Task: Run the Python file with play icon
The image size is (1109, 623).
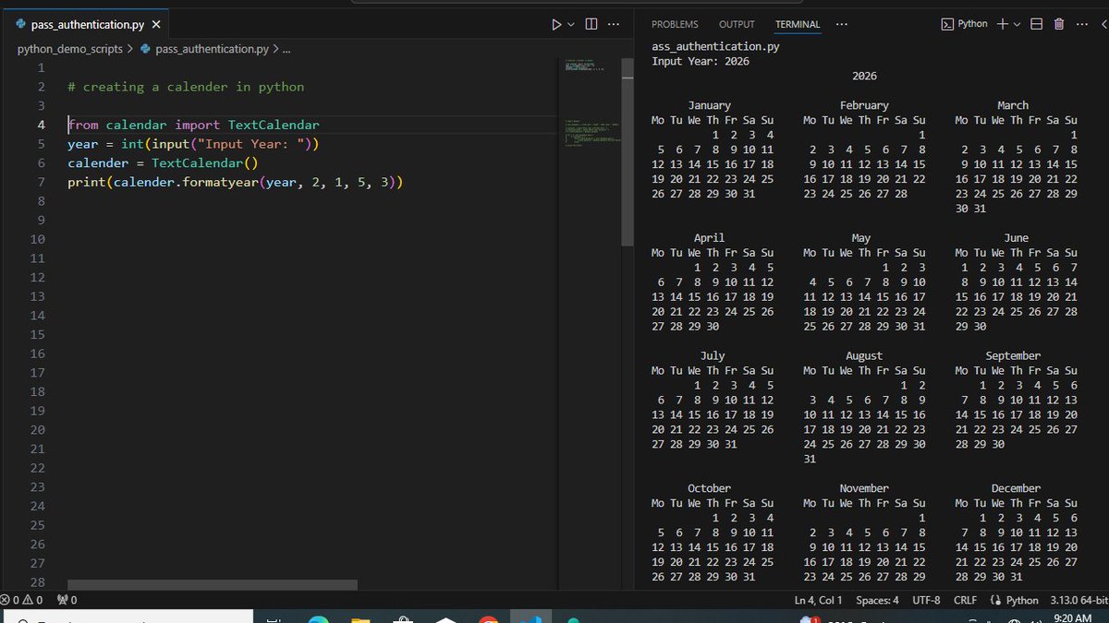Action: pos(555,24)
